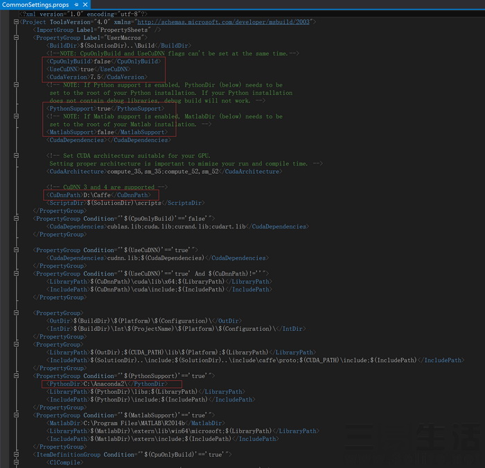Collapse the Python support NOTE comment
Screen dimensions: 485x468
(16, 84)
